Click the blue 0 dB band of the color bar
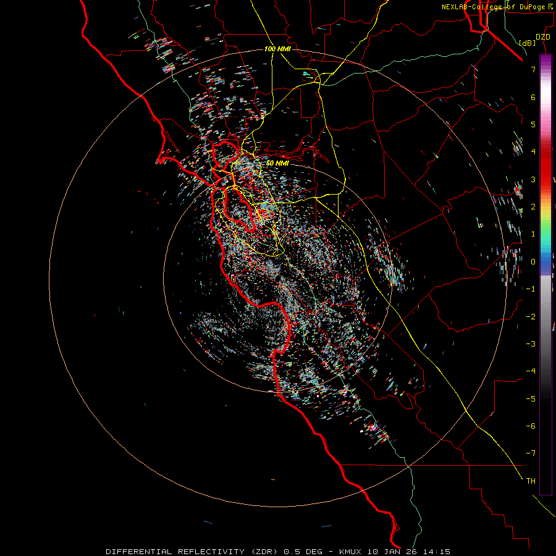Viewport: 556px width, 556px height. [545, 263]
